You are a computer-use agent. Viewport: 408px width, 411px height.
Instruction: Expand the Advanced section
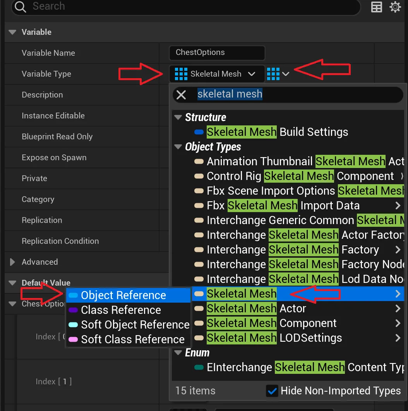coord(12,262)
